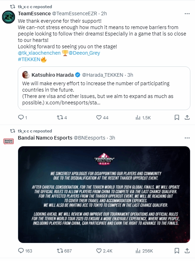Like the TeamEssence post
The width and height of the screenshot is (195, 261).
tap(102, 118)
